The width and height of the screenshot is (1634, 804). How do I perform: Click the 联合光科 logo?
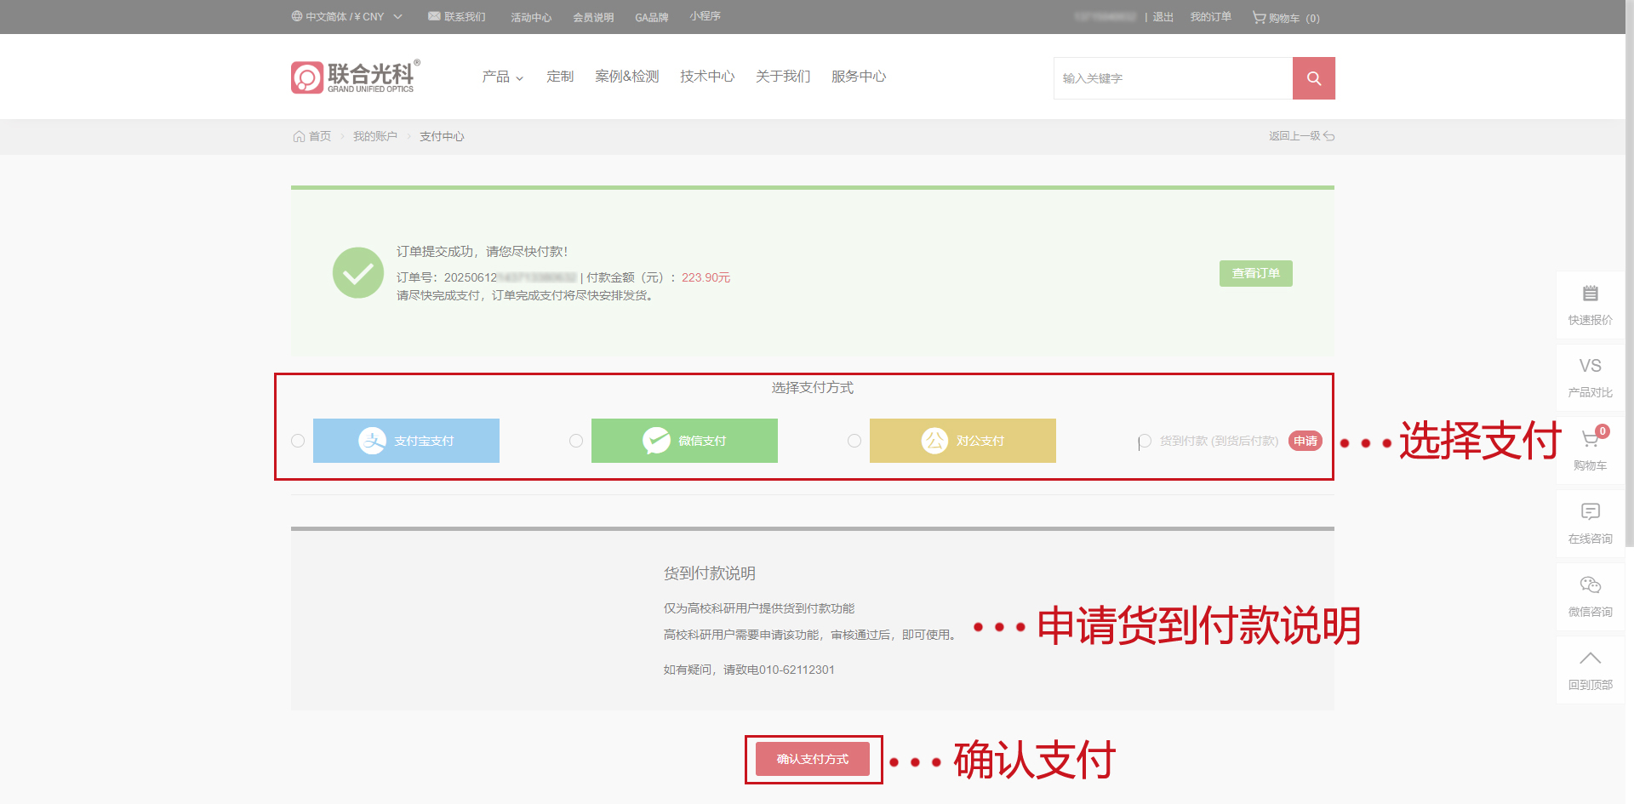(355, 77)
